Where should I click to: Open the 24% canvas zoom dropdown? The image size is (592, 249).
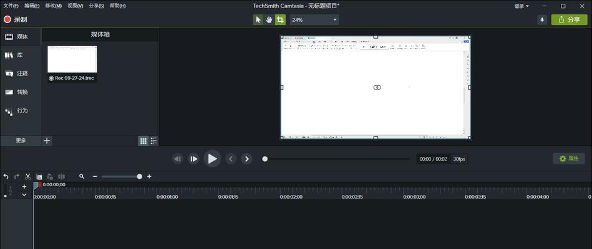(314, 20)
